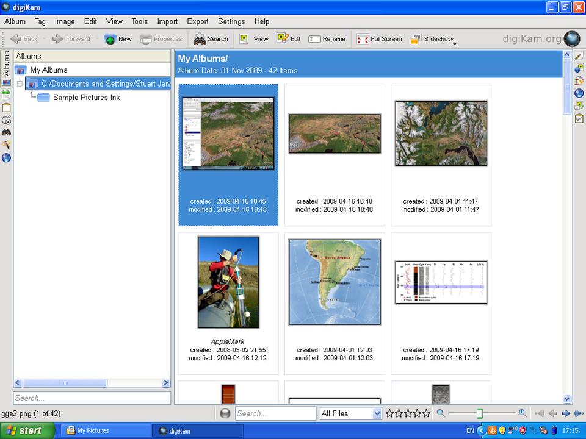Set rating filter to five stars
586x439 pixels.
[x=426, y=413]
